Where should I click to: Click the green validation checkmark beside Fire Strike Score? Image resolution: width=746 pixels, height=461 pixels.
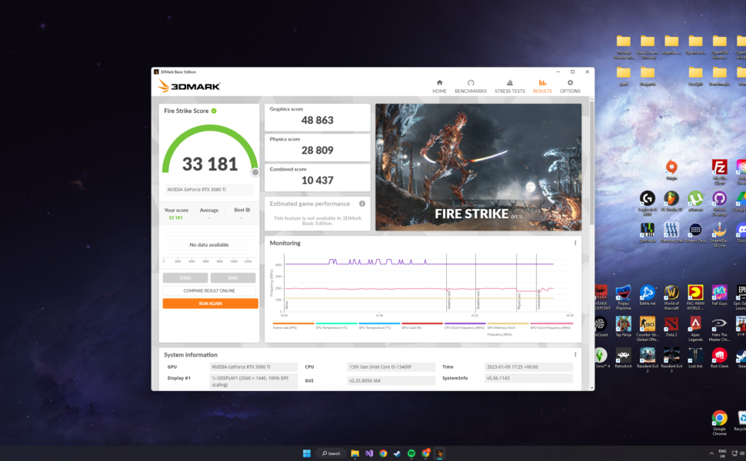pyautogui.click(x=214, y=111)
